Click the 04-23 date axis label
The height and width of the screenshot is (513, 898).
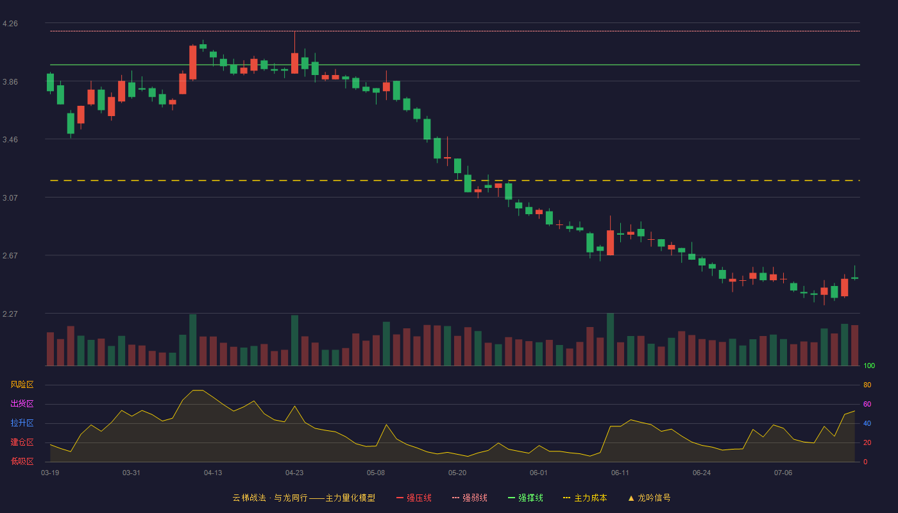pyautogui.click(x=294, y=473)
